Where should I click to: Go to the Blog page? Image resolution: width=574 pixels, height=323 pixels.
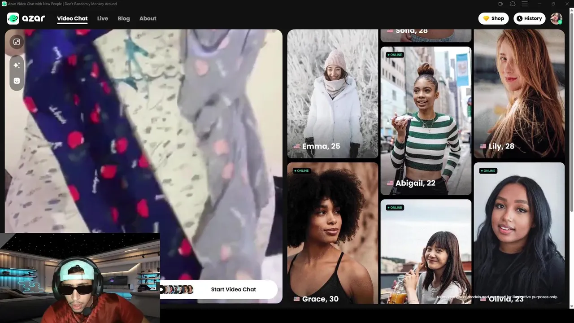(124, 18)
